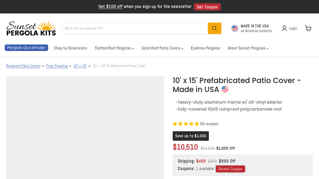Click the USA flag beside product title
This screenshot has height=179, width=319.
click(x=225, y=89)
